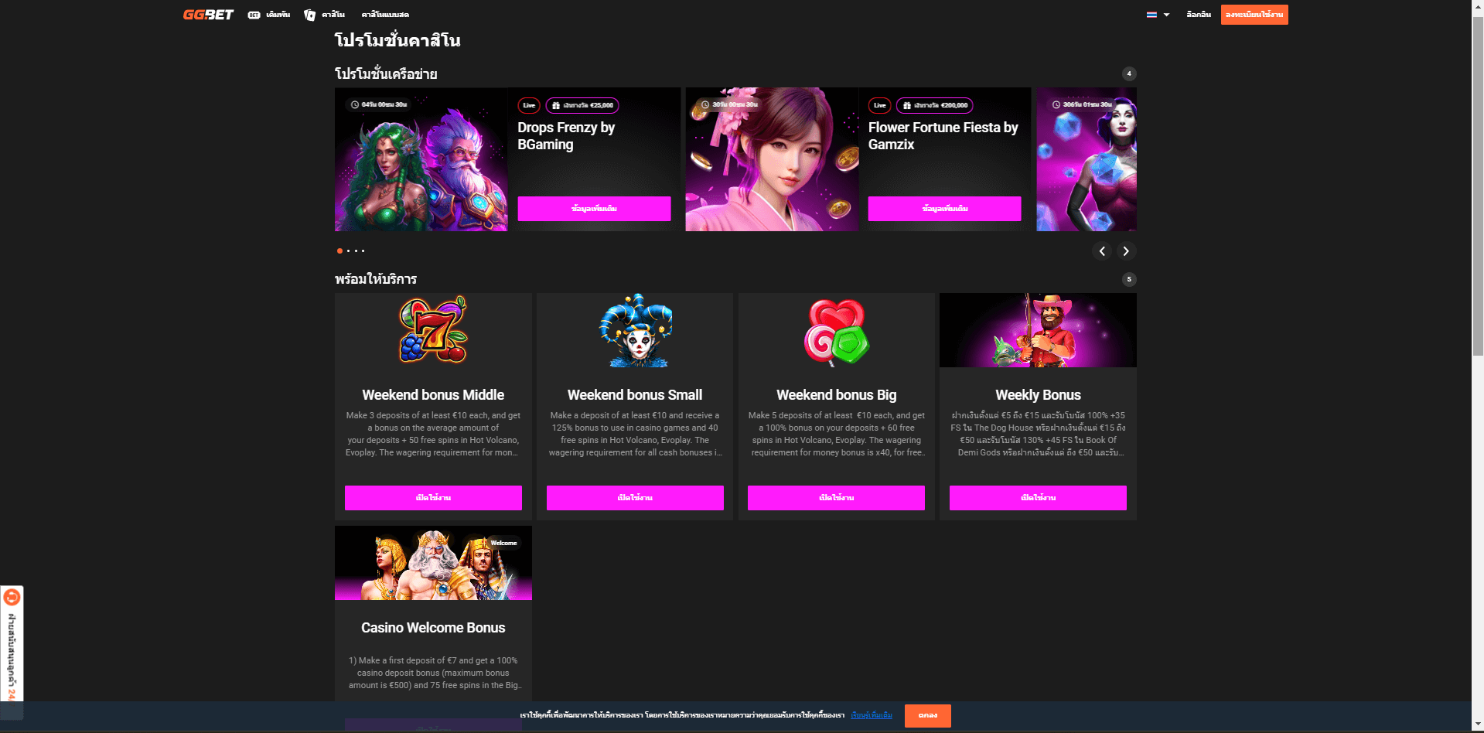Open Drops Frenzy by BGaming details button
This screenshot has width=1484, height=733.
click(594, 209)
